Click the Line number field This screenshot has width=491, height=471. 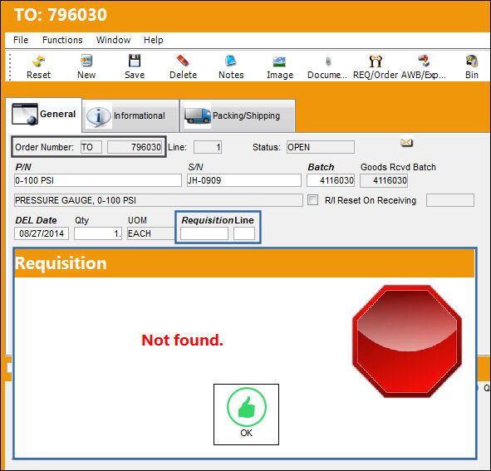(x=208, y=147)
